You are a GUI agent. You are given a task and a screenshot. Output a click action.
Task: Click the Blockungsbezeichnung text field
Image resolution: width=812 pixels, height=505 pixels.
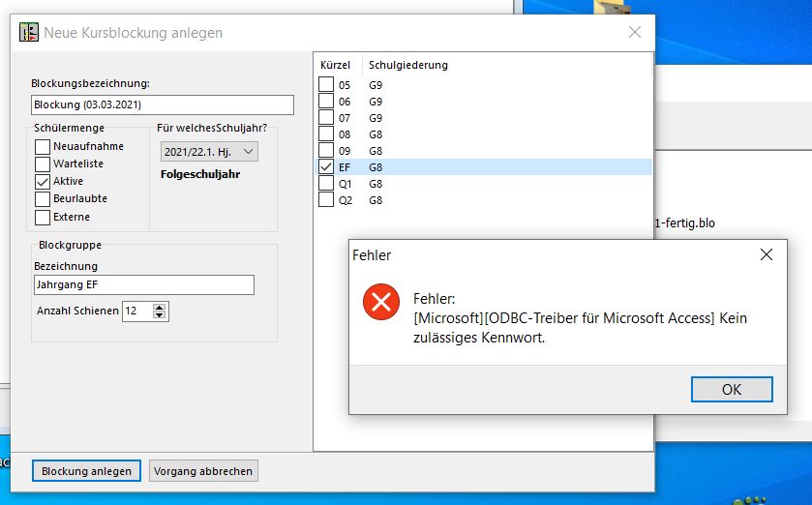pyautogui.click(x=162, y=104)
